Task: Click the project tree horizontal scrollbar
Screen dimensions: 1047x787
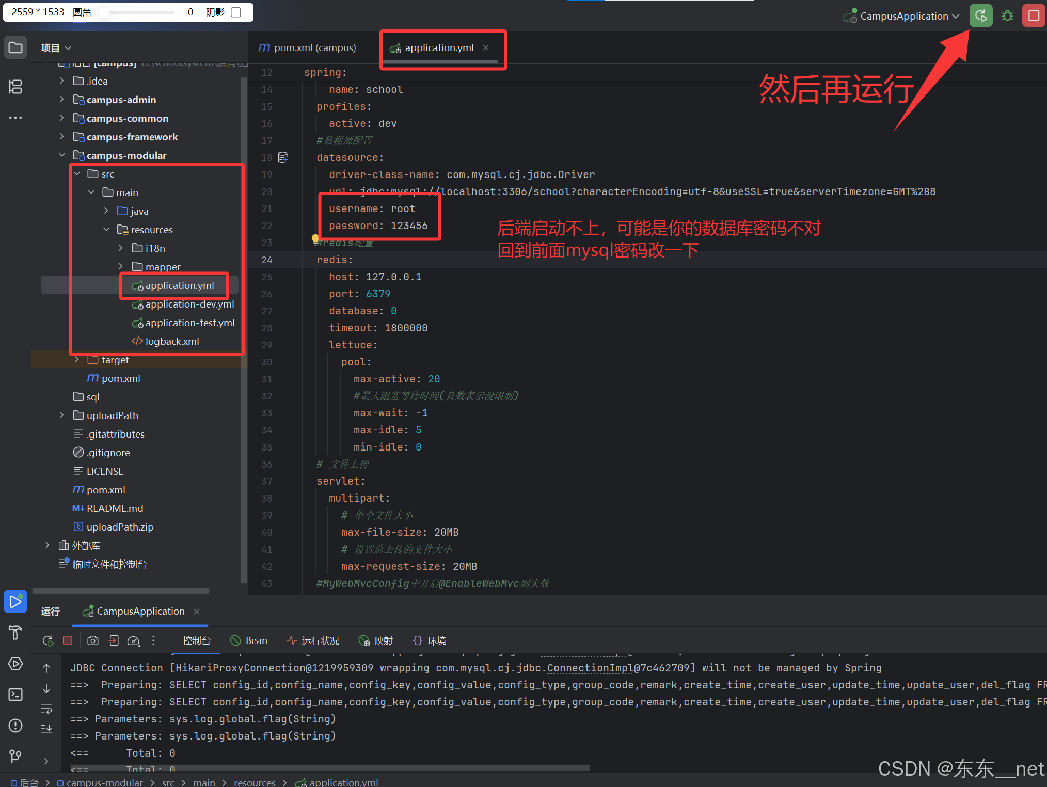Action: coord(121,590)
